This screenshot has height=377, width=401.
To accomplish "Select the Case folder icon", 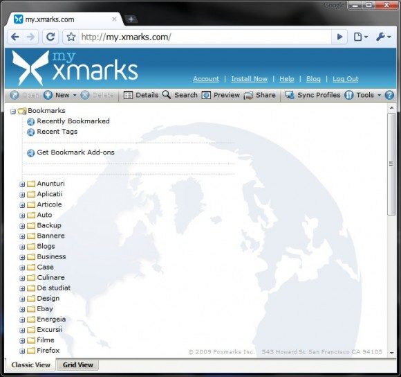I will (31, 268).
